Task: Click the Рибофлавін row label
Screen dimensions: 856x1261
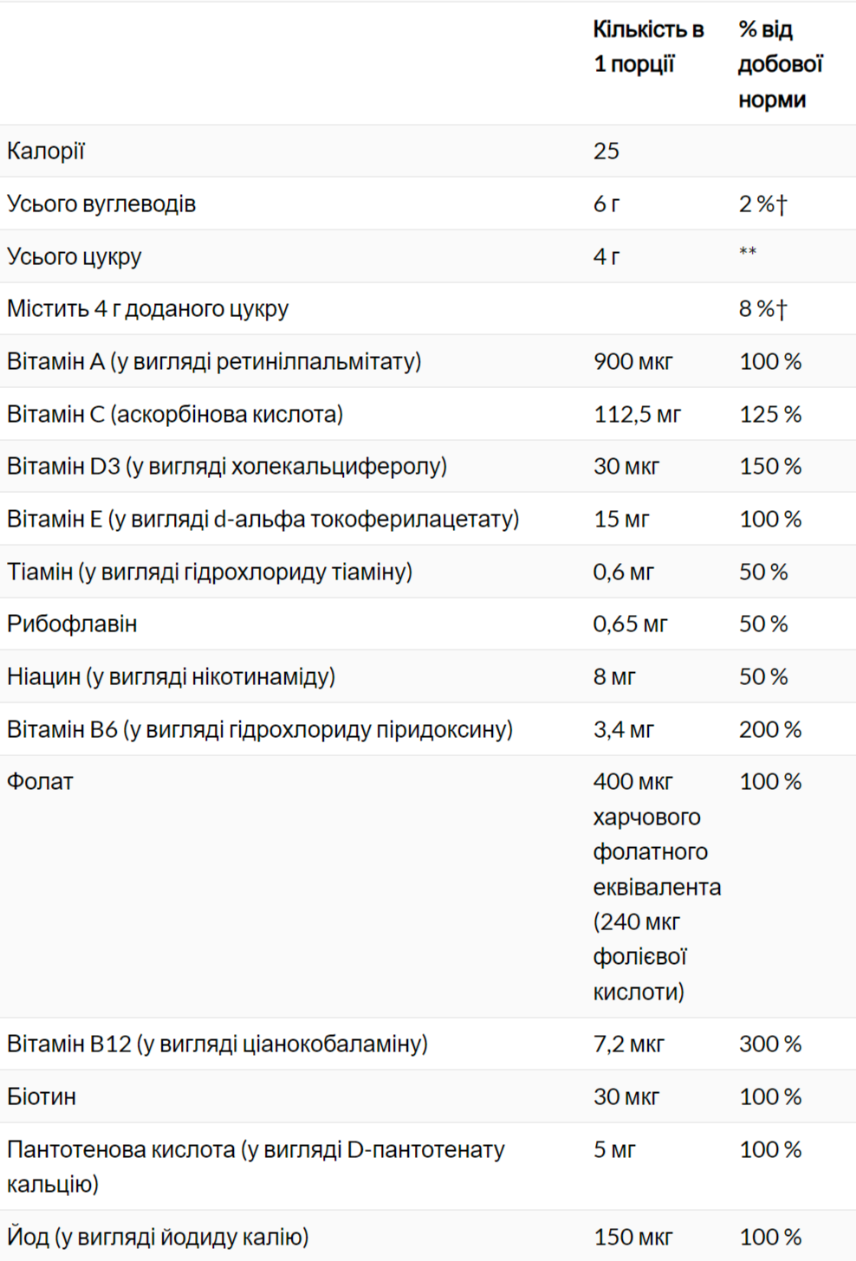Action: tap(72, 624)
